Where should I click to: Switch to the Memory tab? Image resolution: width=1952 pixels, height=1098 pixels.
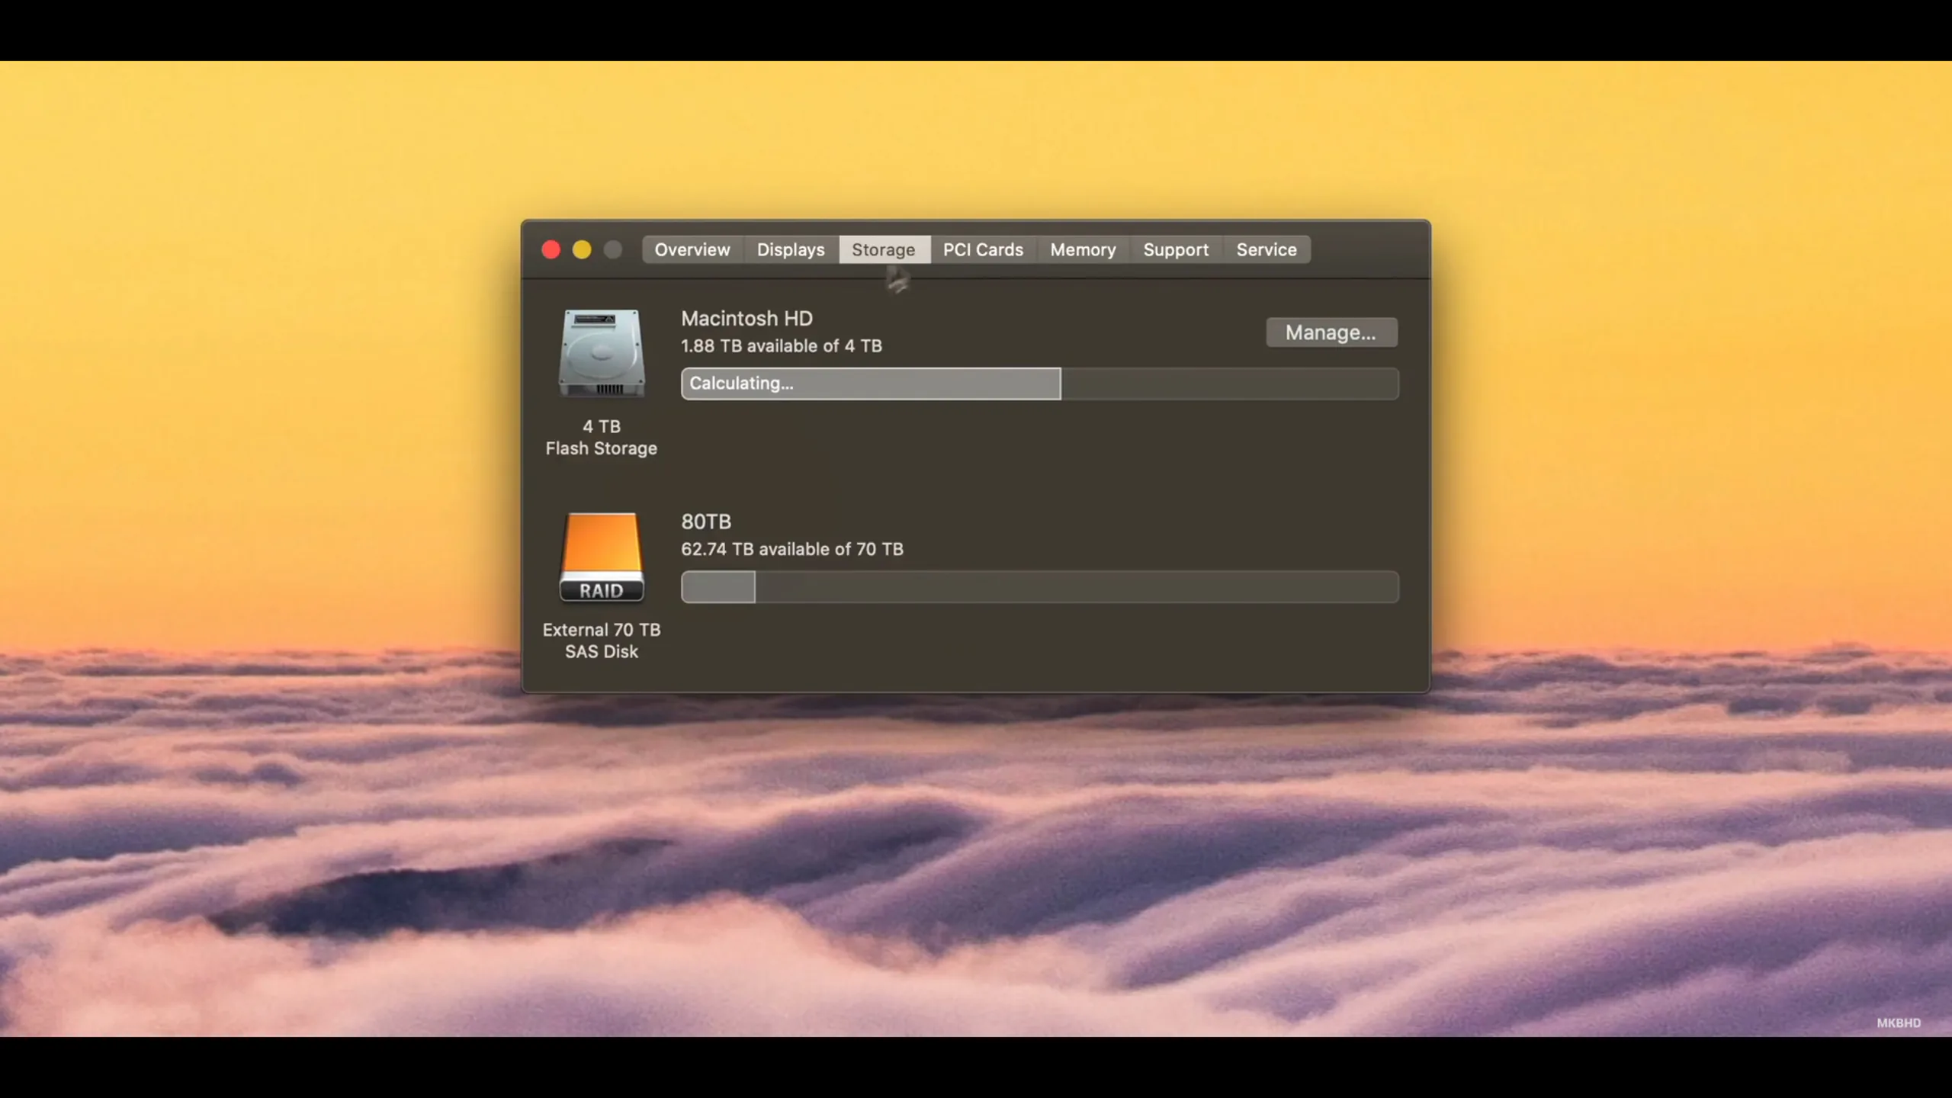point(1083,249)
